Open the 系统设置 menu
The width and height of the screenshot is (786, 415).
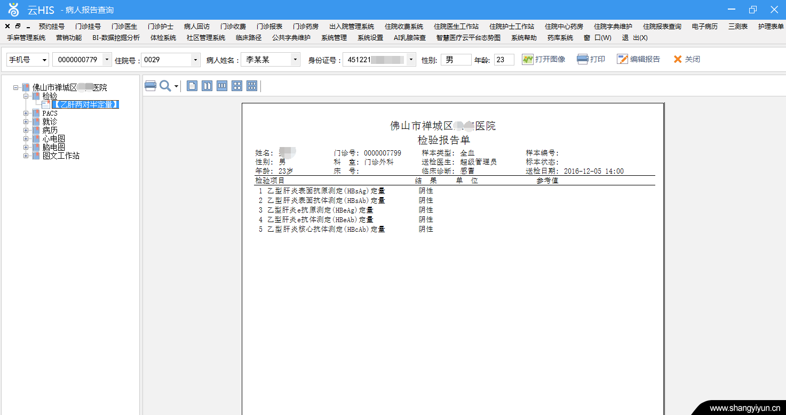coord(370,38)
